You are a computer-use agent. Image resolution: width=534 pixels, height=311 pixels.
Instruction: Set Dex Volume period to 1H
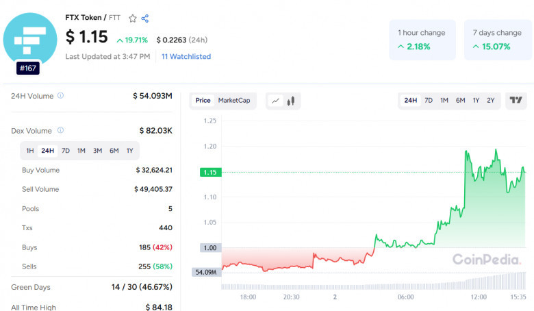[x=30, y=151]
